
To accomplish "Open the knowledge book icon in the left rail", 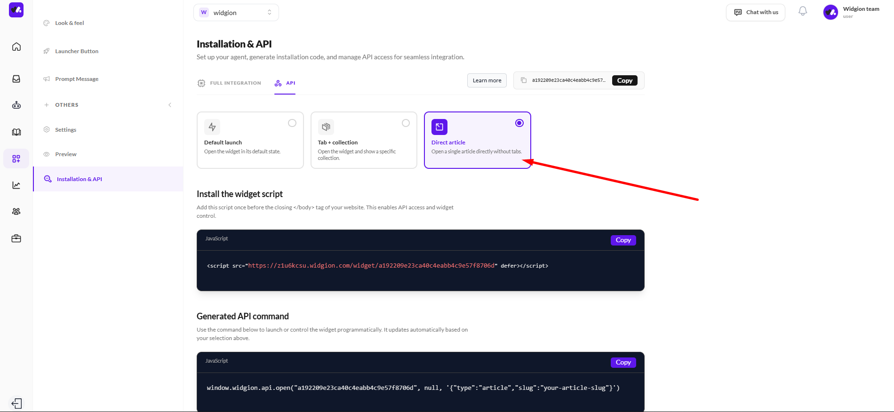I will point(16,132).
